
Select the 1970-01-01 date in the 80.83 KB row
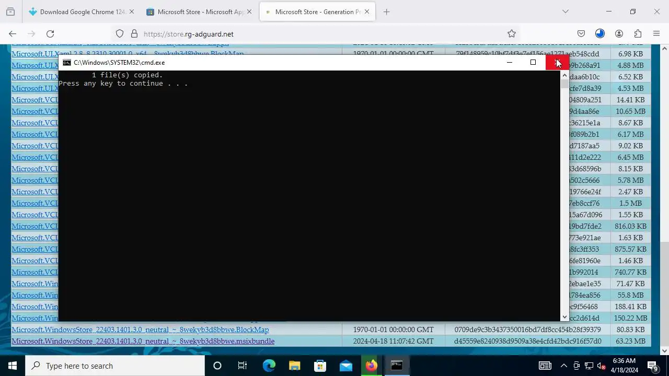(393, 330)
